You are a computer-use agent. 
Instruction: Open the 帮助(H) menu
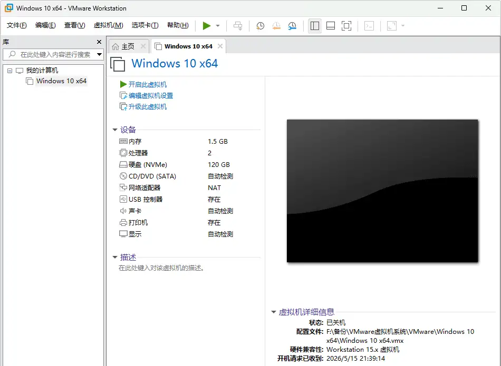coord(178,25)
